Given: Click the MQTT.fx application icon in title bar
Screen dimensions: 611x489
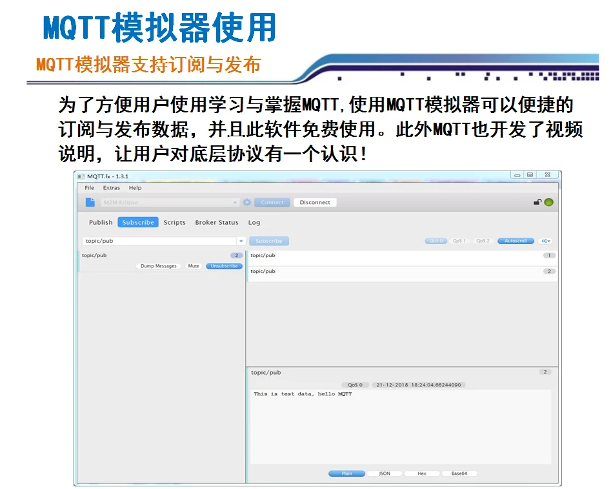Looking at the screenshot, I should click(x=81, y=176).
